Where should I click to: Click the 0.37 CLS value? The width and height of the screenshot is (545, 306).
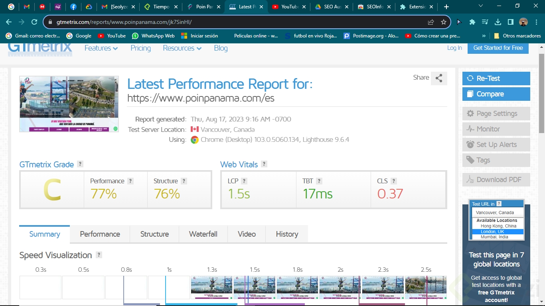390,194
